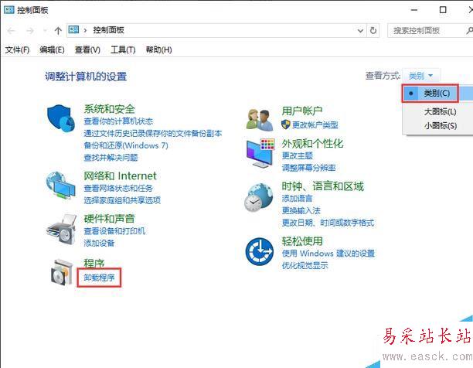Open the 查看(V) menu
This screenshot has width=473, height=368.
tap(87, 49)
